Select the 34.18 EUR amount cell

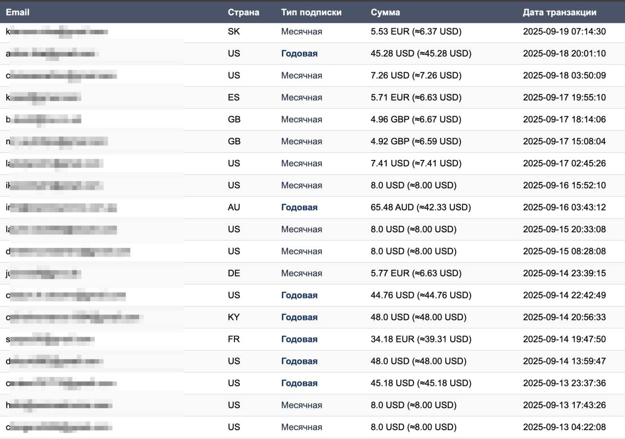420,339
